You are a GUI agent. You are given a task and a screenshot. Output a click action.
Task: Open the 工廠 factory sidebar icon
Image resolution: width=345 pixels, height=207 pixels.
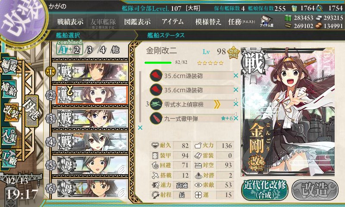click(9, 158)
